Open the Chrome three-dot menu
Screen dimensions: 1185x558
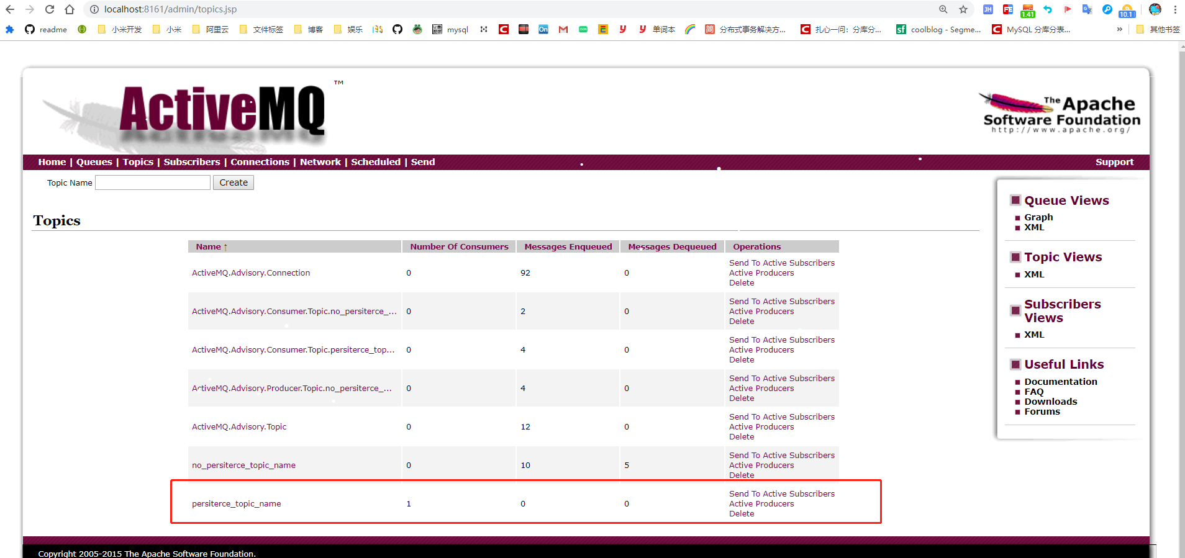coord(1175,9)
